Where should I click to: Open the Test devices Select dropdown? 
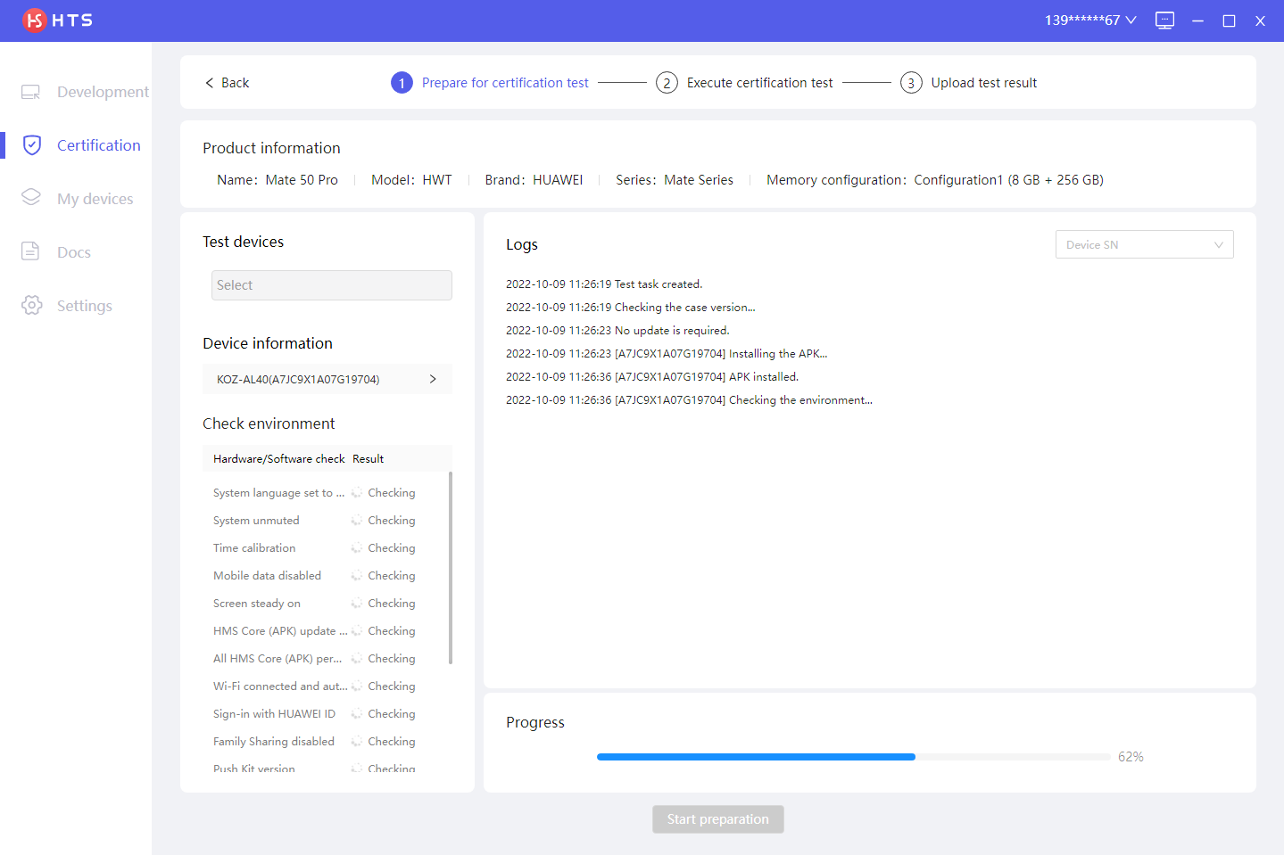pyautogui.click(x=332, y=285)
